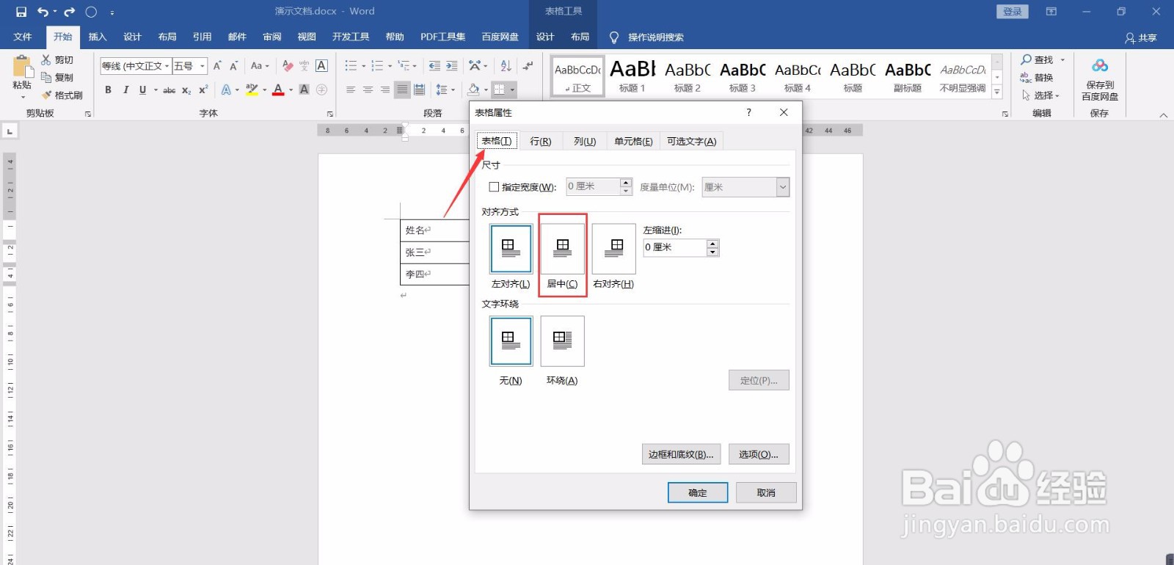The width and height of the screenshot is (1174, 565).
Task: Click the red font color button
Action: (278, 90)
